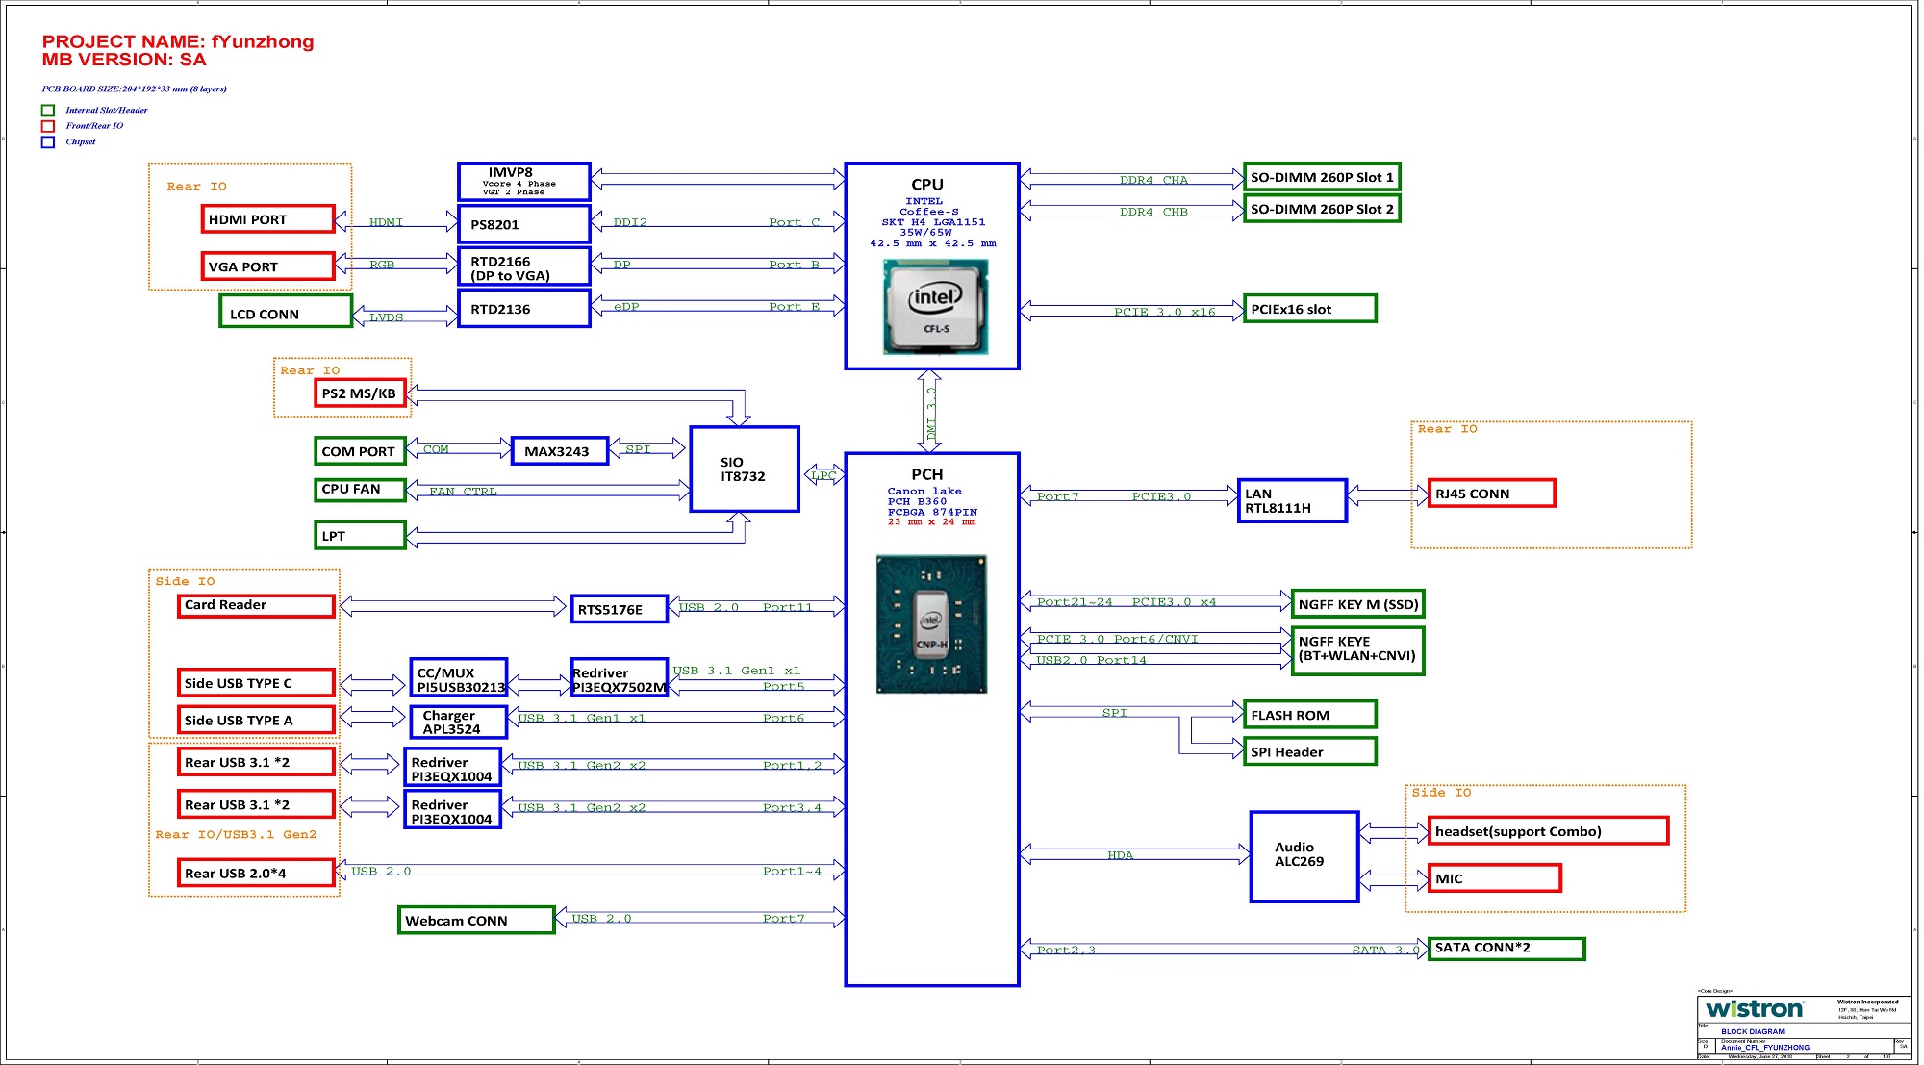
Task: Select the Webcam CONN block
Action: coord(476,921)
